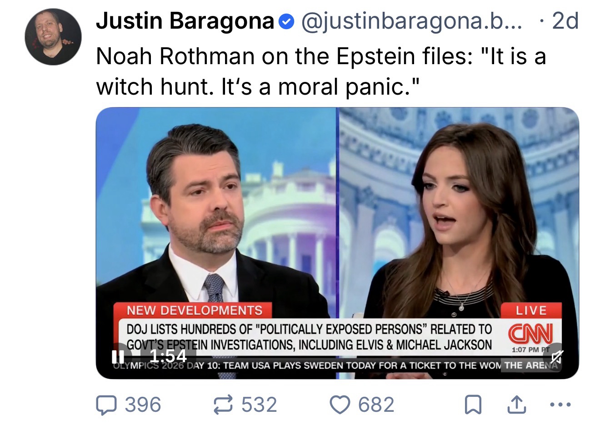Open Justin Baragona's profile avatar
Image resolution: width=600 pixels, height=430 pixels.
[53, 36]
